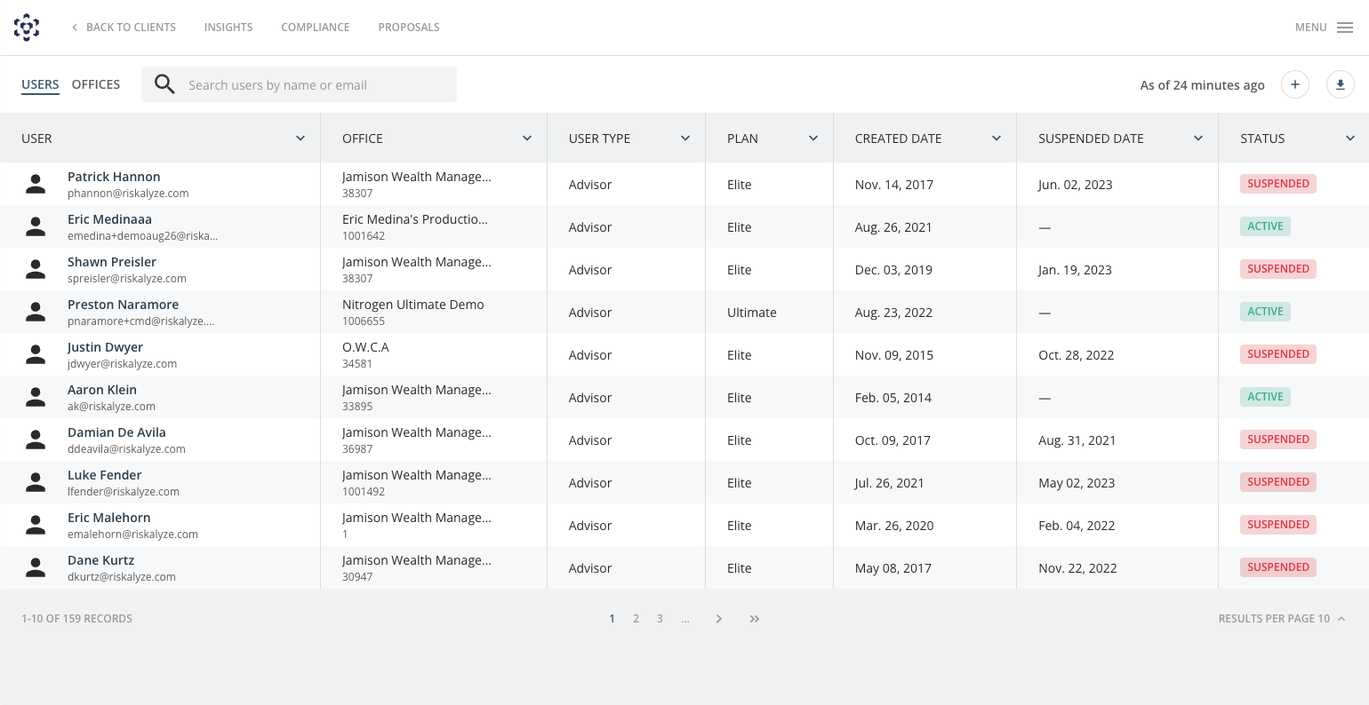Click Patrick Hannon's SUSPENDED status badge
The image size is (1369, 705).
coord(1278,184)
